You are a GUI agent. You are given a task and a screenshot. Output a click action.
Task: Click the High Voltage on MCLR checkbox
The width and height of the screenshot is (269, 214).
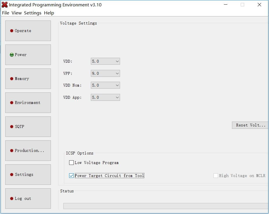pyautogui.click(x=216, y=176)
